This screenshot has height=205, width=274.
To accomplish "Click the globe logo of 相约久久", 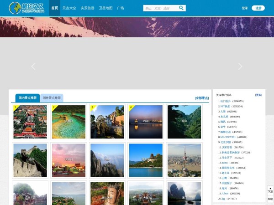I will (15, 8).
